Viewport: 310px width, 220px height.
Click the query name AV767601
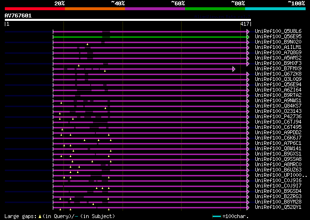click(18, 16)
